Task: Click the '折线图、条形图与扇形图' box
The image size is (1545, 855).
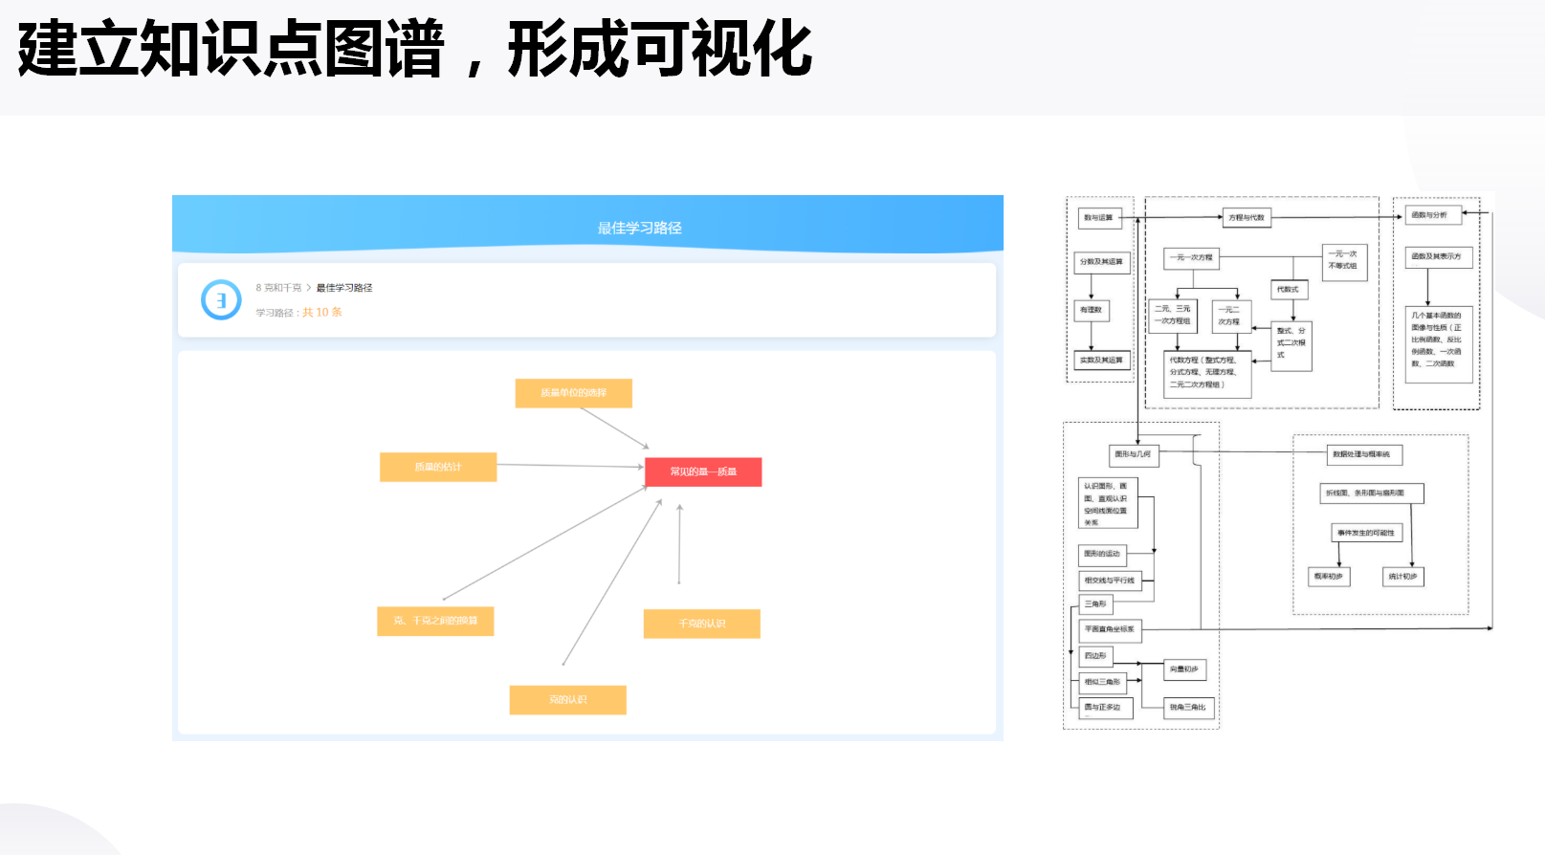Action: (1372, 493)
